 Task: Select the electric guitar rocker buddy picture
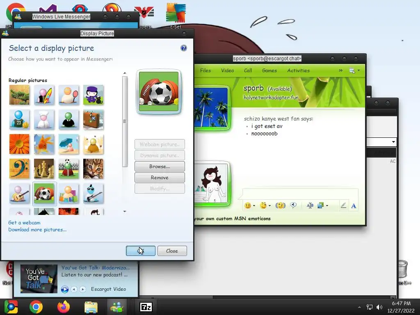point(93,194)
